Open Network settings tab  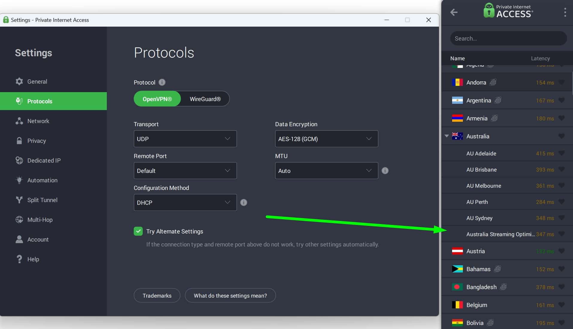tap(53, 121)
